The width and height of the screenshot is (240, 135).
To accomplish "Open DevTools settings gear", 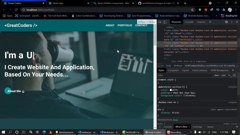I will (x=226, y=22).
